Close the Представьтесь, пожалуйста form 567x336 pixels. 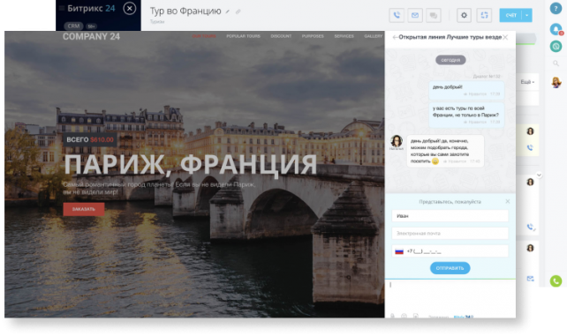click(x=507, y=201)
